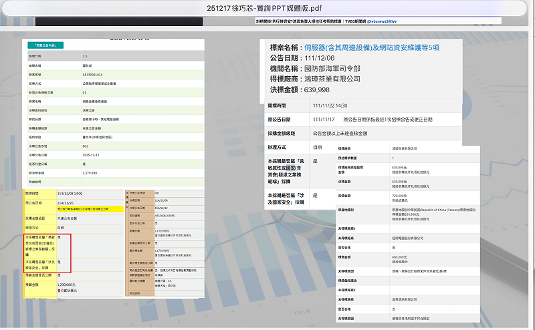The height and width of the screenshot is (330, 535).
Task: Select the budget amount '1,200,000元'
Action: [66, 285]
